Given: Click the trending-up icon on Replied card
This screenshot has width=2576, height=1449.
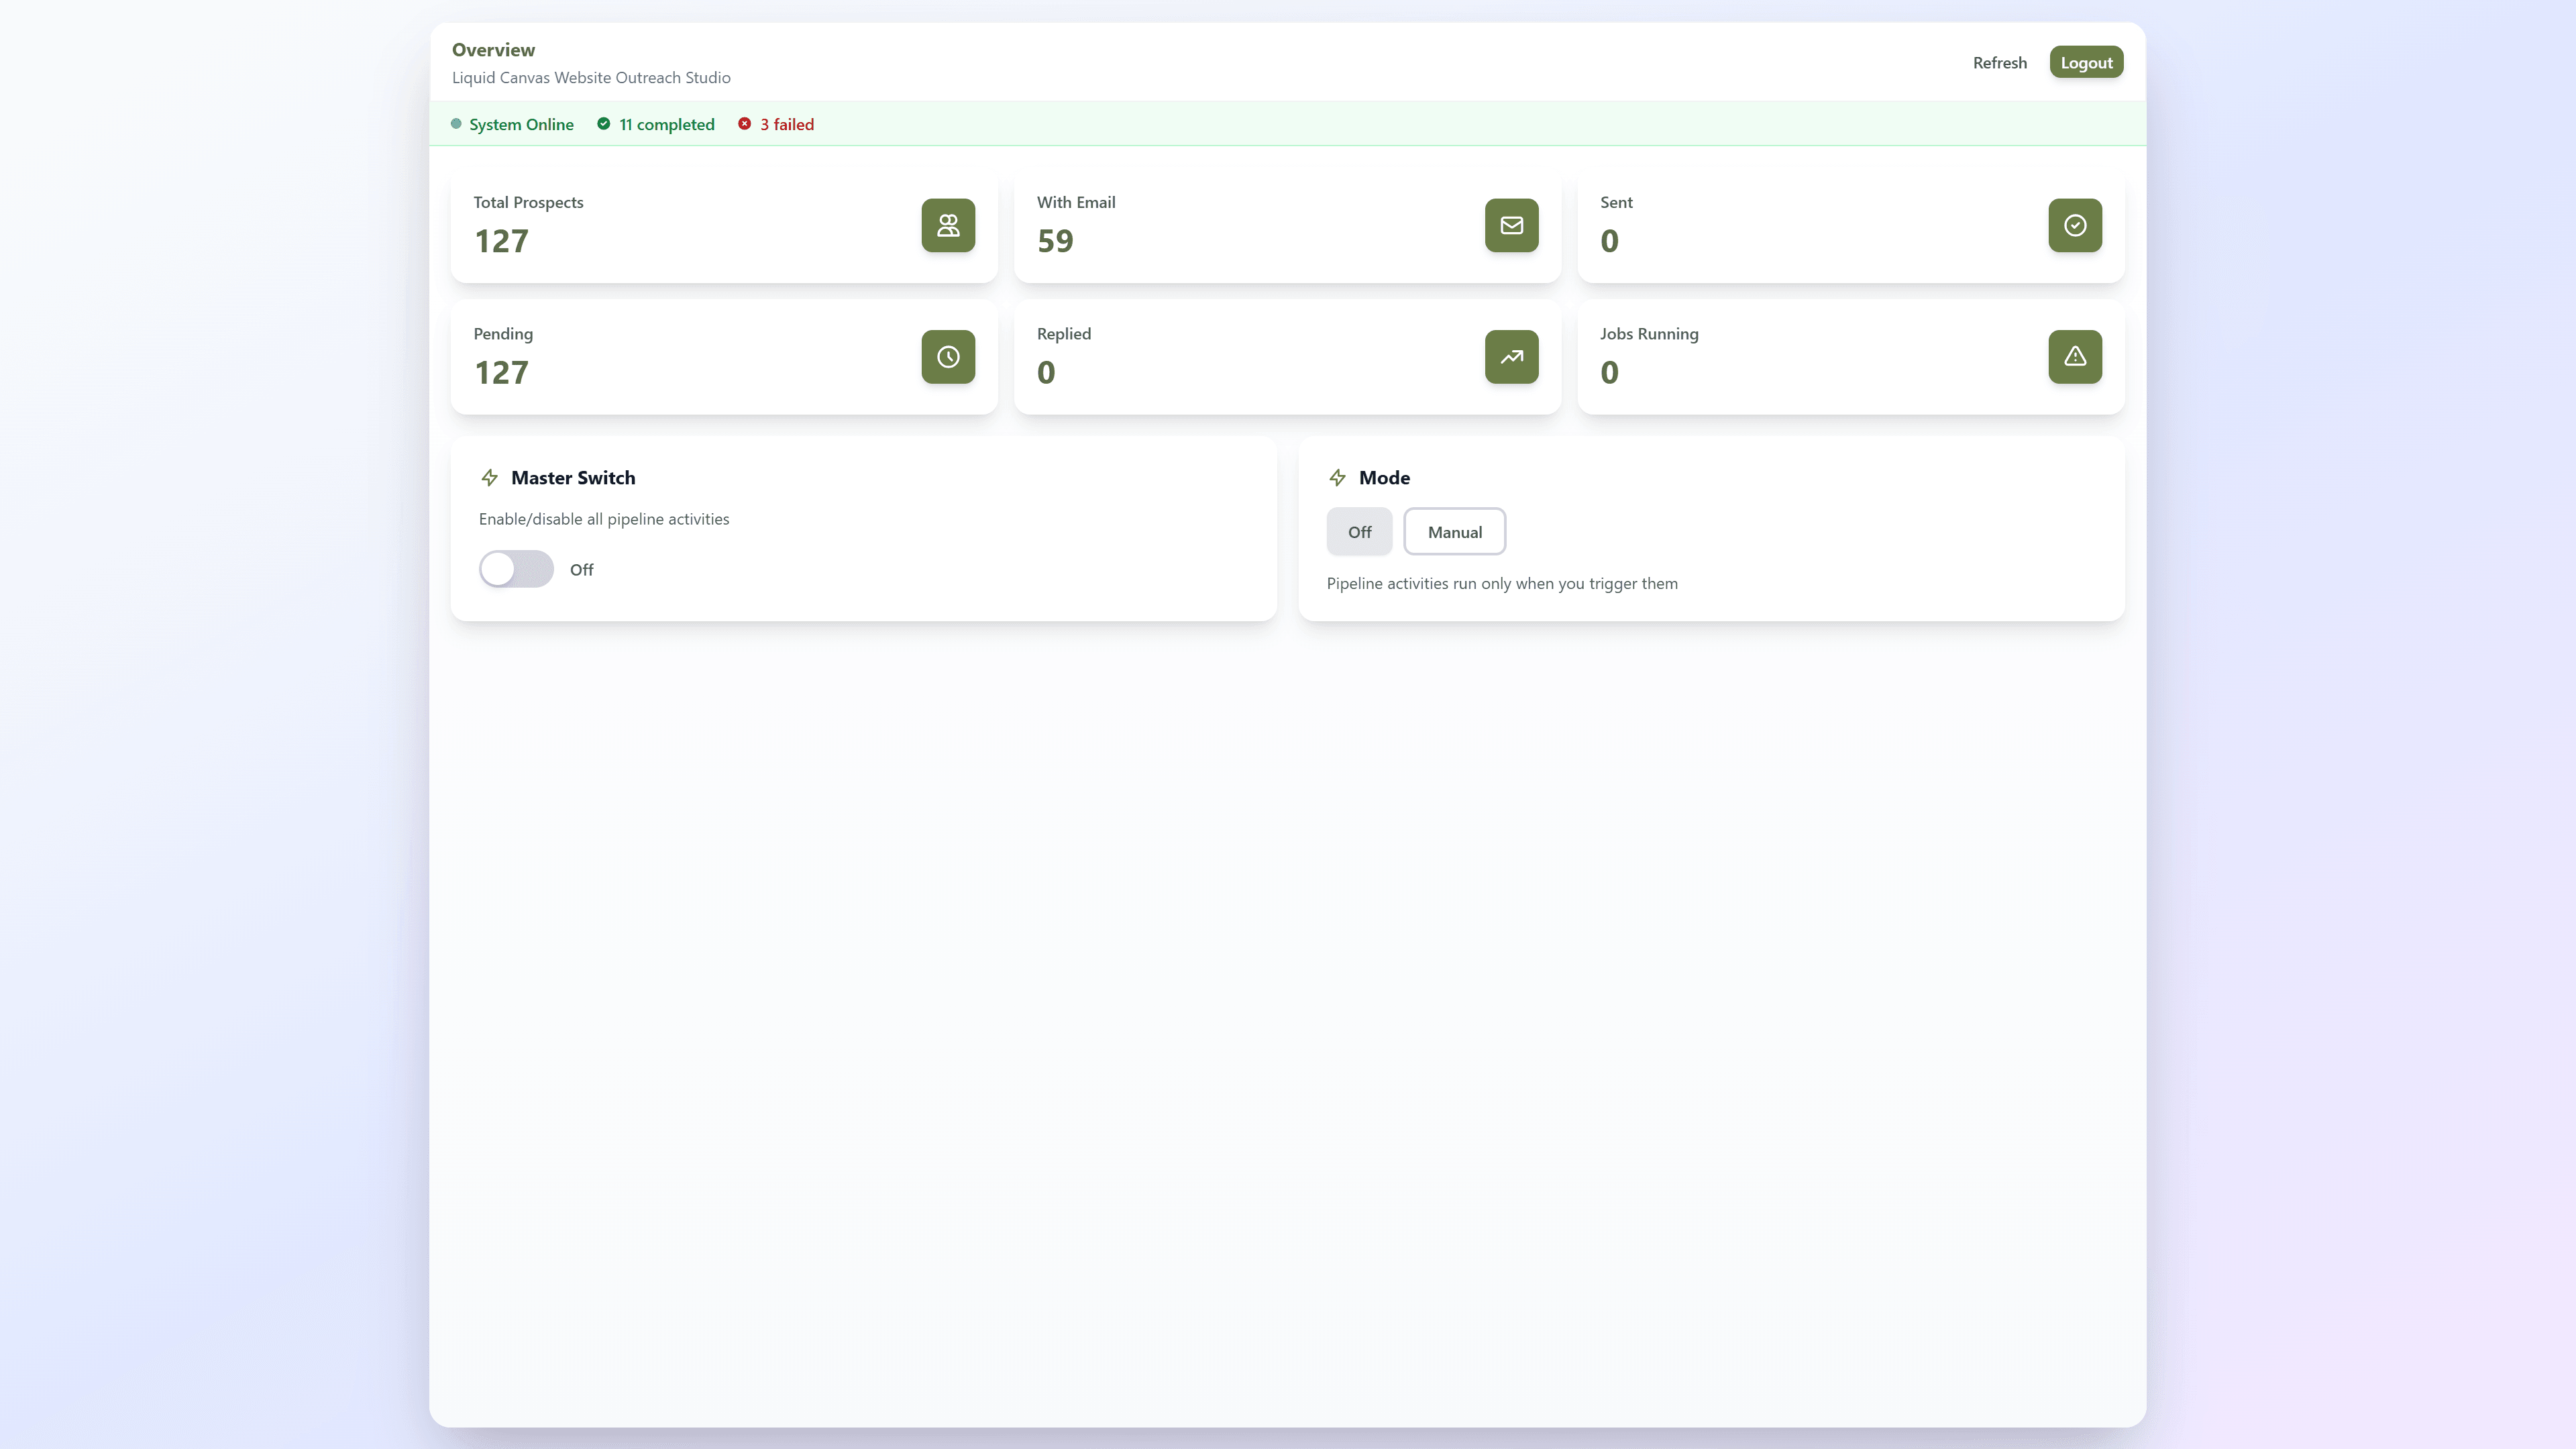Looking at the screenshot, I should point(1511,357).
